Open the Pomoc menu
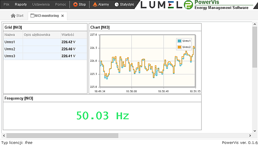This screenshot has height=145, width=258. coord(60,4)
